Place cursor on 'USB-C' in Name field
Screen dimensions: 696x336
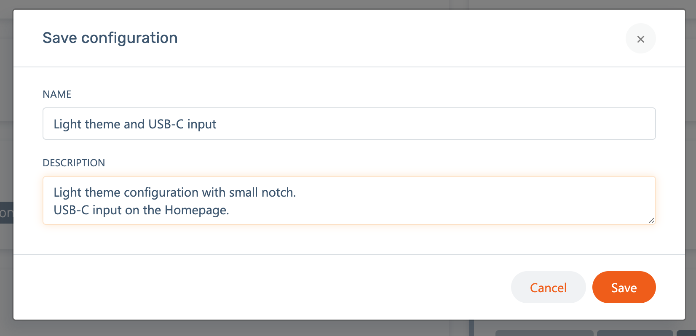(166, 124)
